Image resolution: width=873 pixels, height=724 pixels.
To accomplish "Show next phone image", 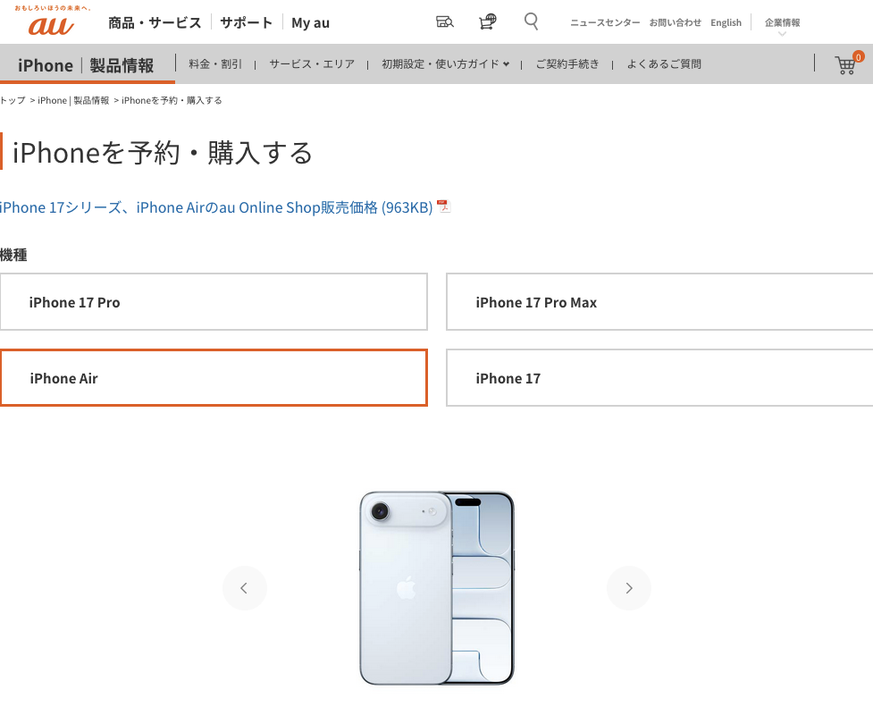I will [x=628, y=588].
